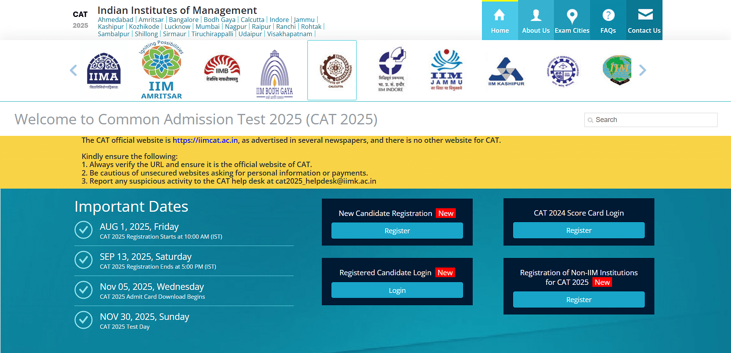
Task: Open the Amritsar link
Action: click(151, 20)
